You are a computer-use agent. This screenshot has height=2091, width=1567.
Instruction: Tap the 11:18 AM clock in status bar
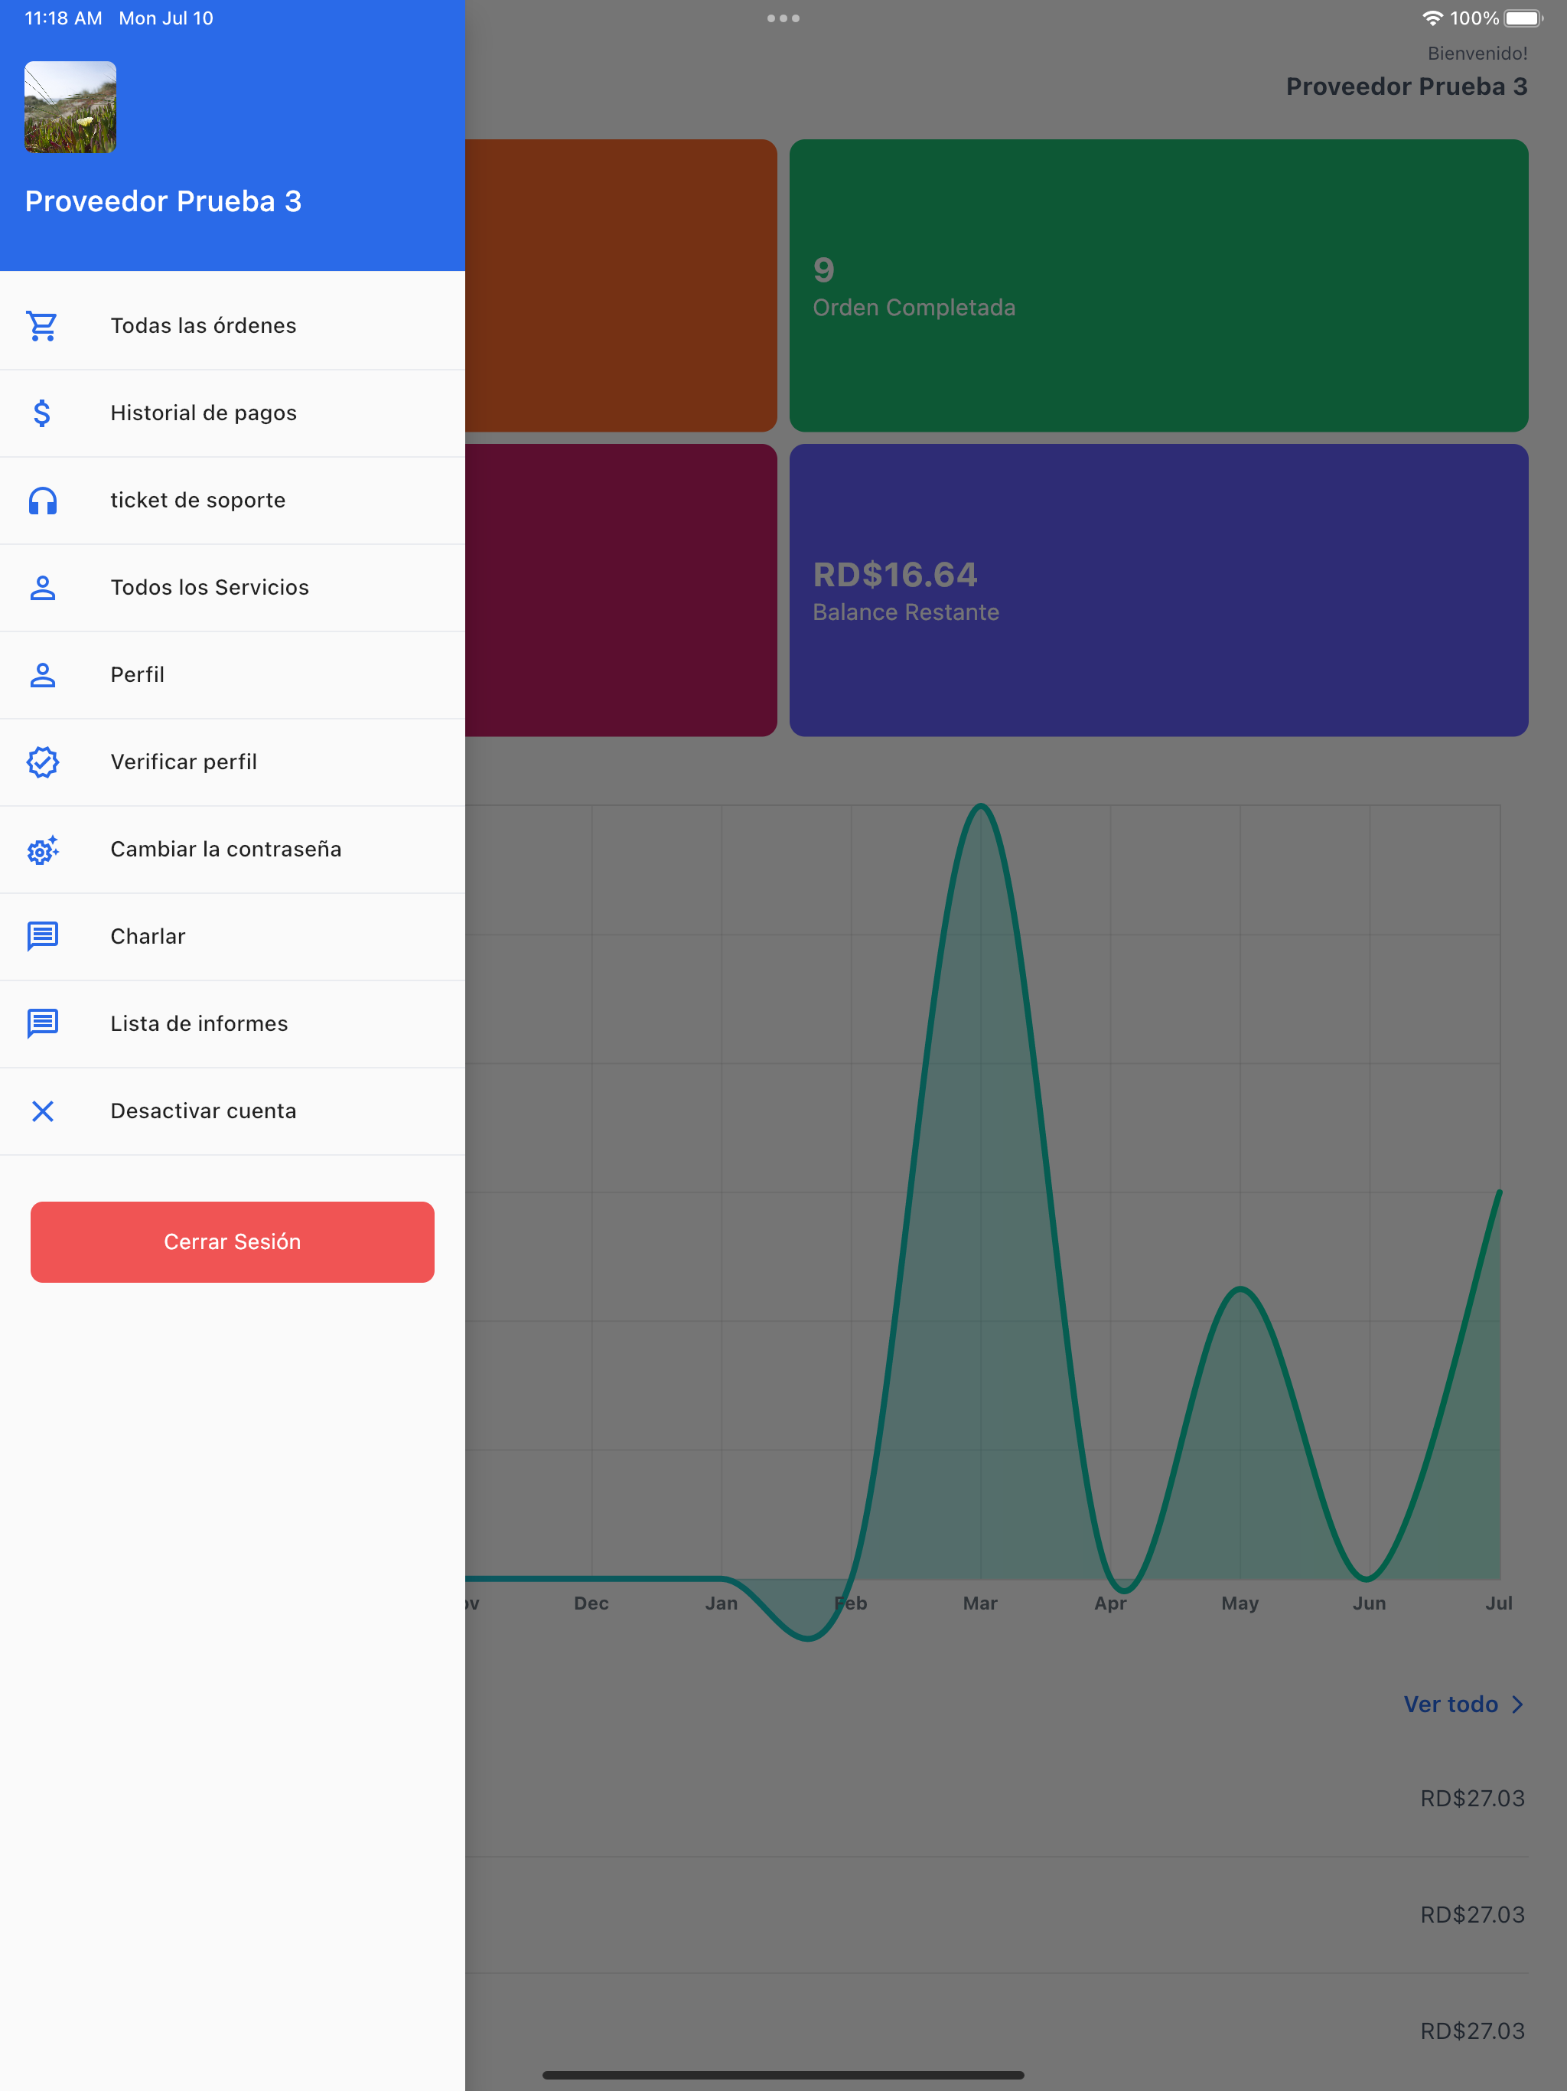(64, 18)
